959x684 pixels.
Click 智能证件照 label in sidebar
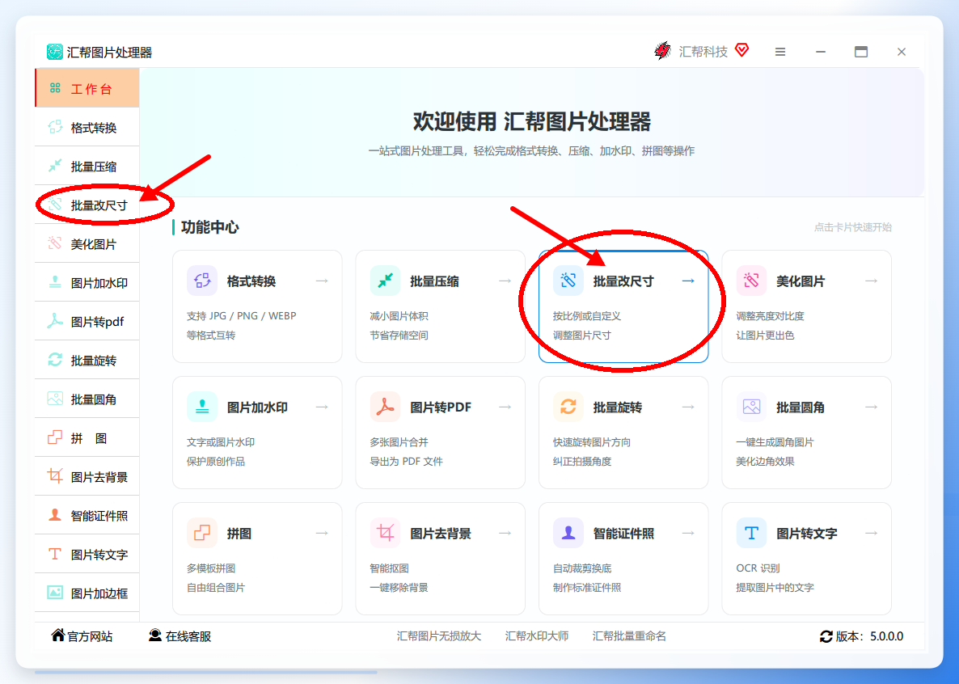pos(99,516)
